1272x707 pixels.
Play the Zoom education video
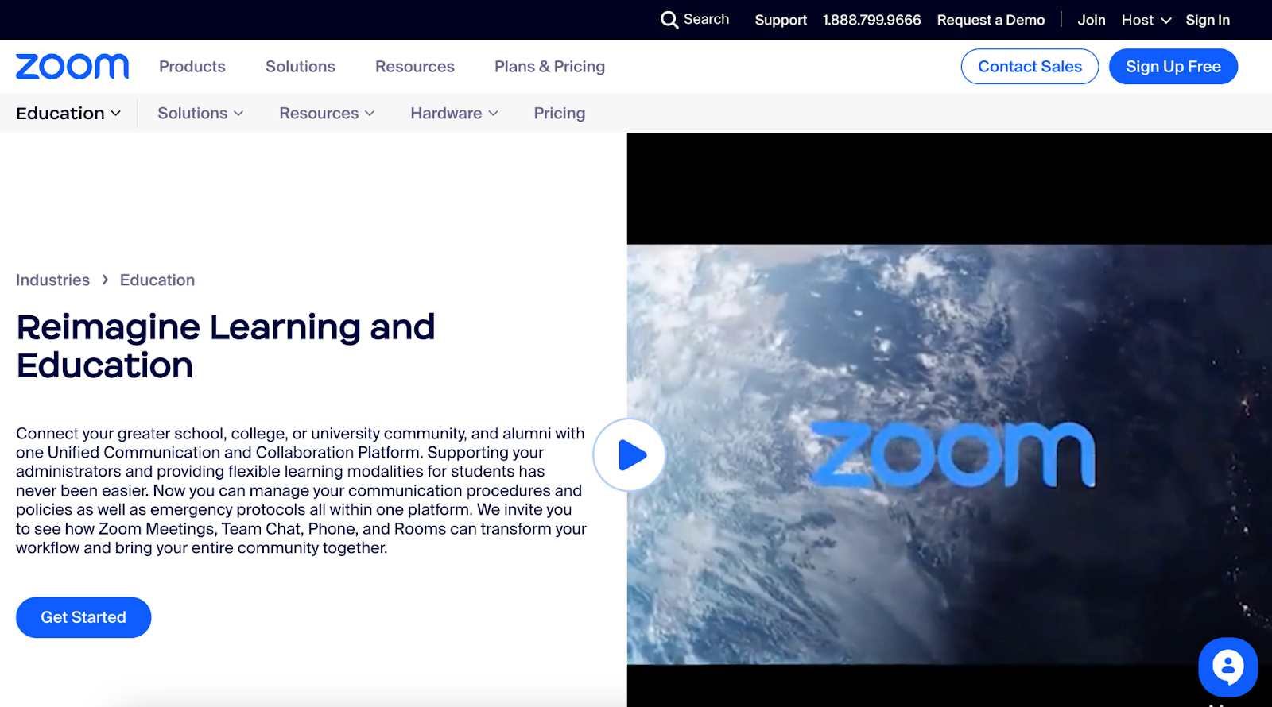click(630, 455)
